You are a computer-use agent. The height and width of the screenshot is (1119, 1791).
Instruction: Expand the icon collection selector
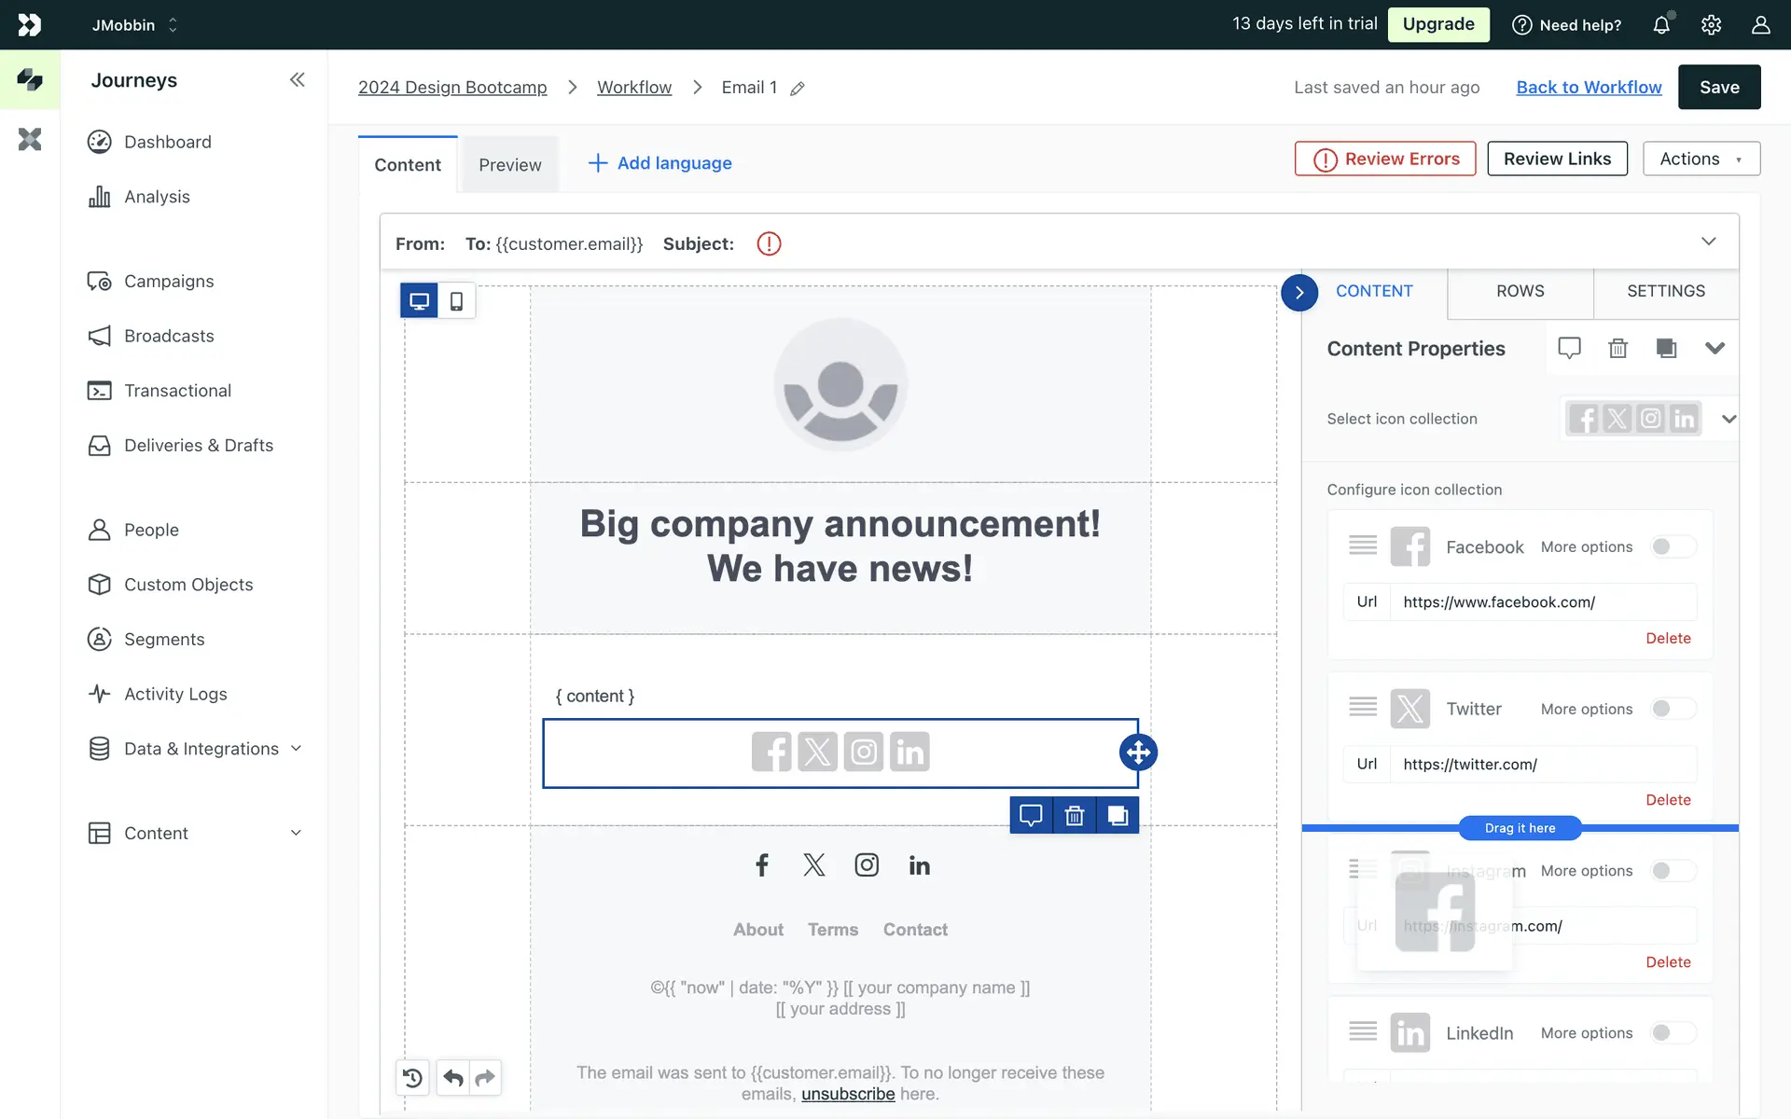tap(1728, 419)
